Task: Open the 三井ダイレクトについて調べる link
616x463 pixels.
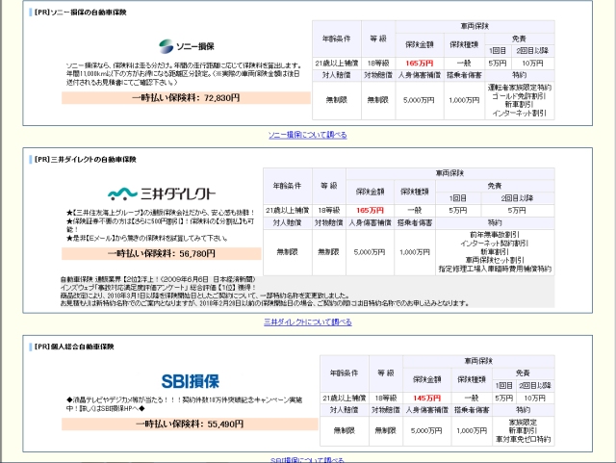Action: click(308, 322)
